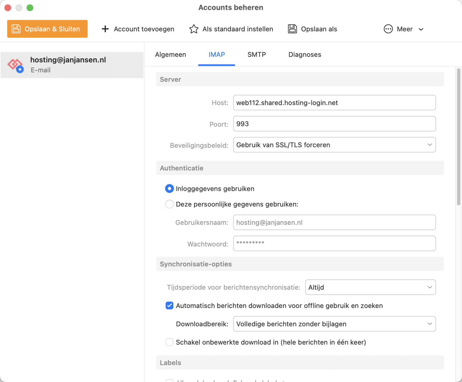The height and width of the screenshot is (382, 462).
Task: Click the star icon for Als standaard instellen
Action: pyautogui.click(x=194, y=29)
